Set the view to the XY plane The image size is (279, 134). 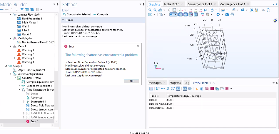point(190,10)
